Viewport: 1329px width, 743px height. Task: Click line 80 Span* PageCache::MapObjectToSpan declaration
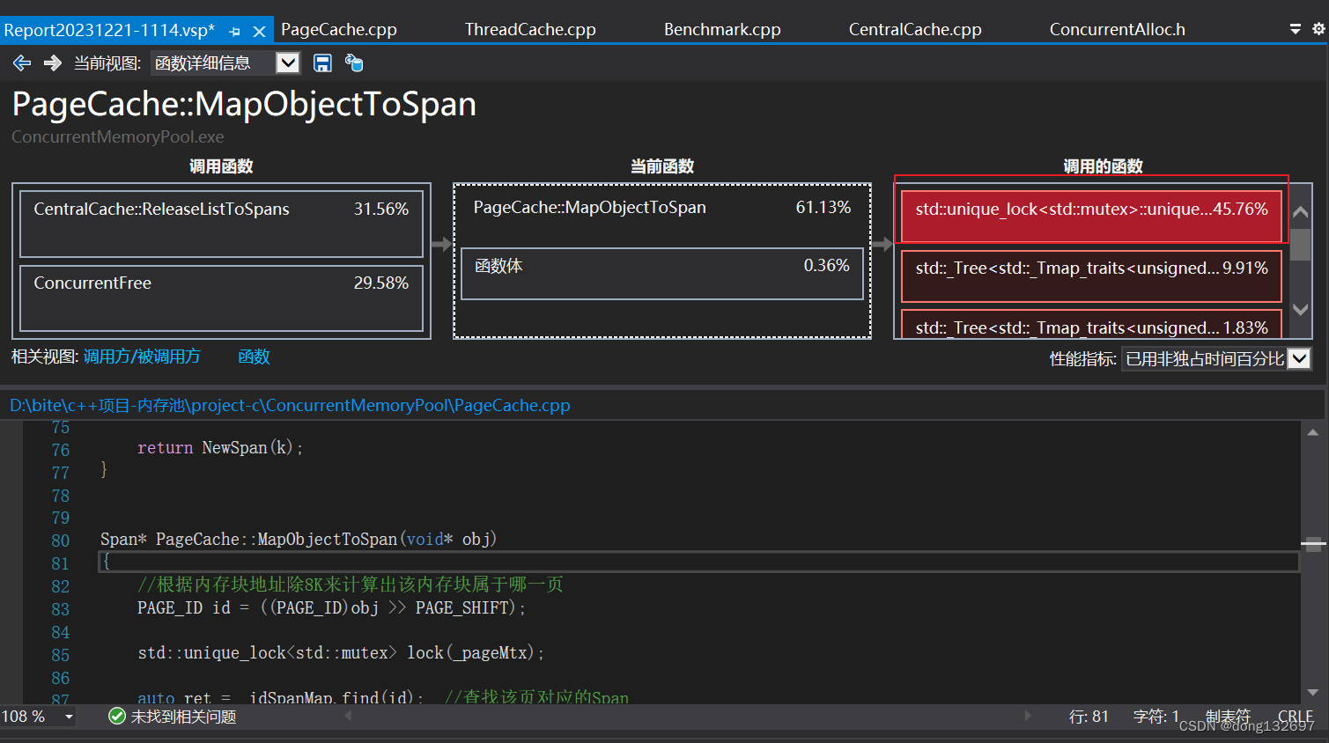(x=299, y=539)
